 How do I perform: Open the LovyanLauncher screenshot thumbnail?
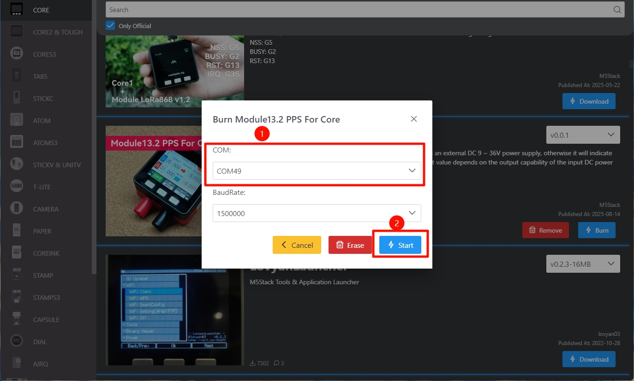click(175, 310)
